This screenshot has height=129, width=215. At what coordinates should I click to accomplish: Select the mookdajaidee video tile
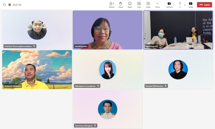point(107,30)
